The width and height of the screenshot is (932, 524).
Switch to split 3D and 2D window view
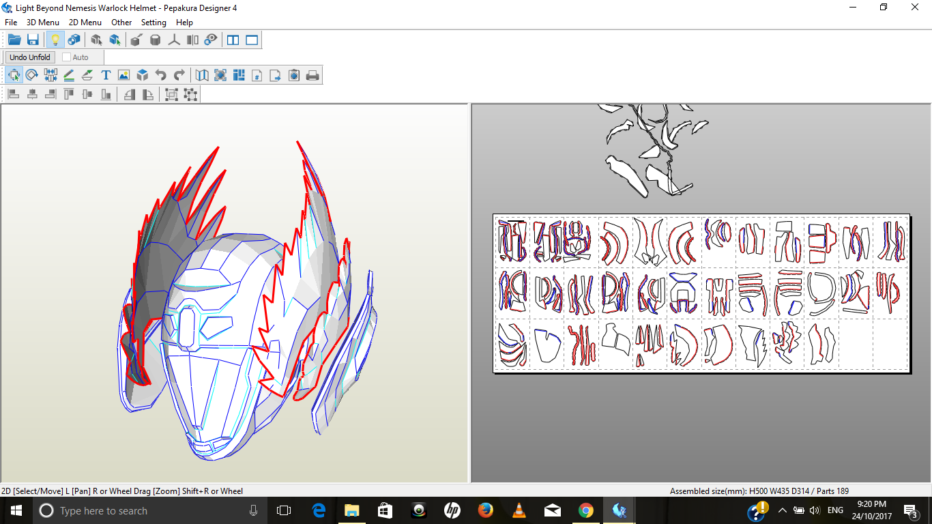coord(233,40)
